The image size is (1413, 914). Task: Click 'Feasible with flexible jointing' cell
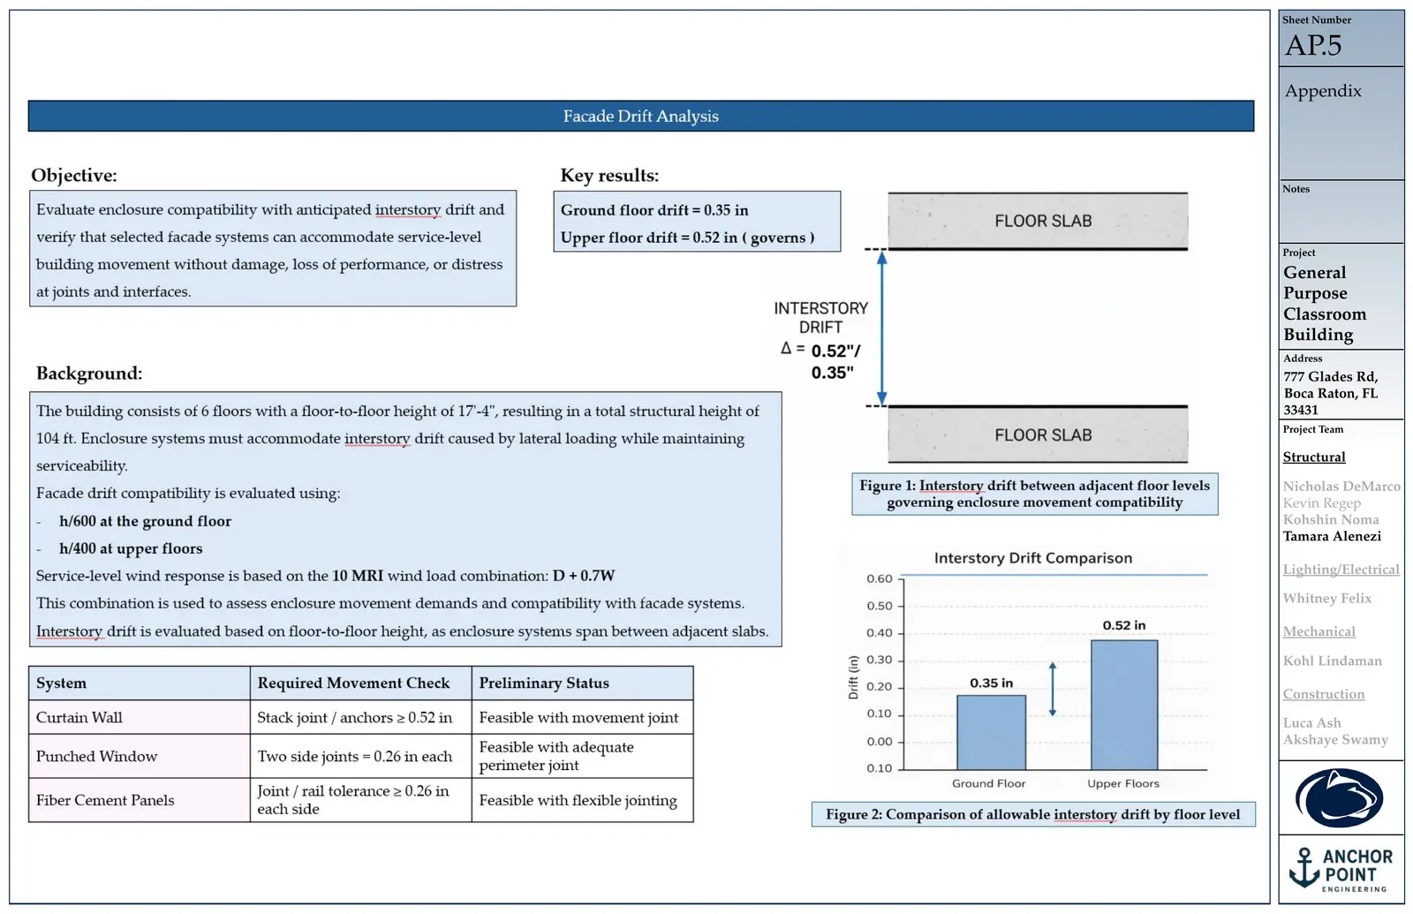[x=583, y=800]
